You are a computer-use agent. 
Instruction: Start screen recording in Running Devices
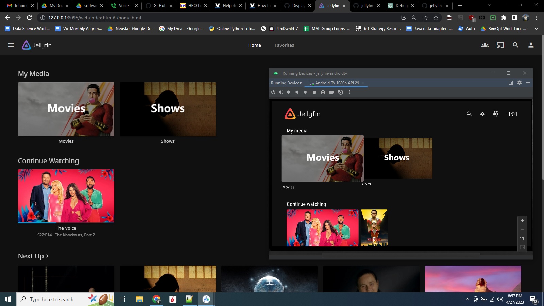point(332,92)
